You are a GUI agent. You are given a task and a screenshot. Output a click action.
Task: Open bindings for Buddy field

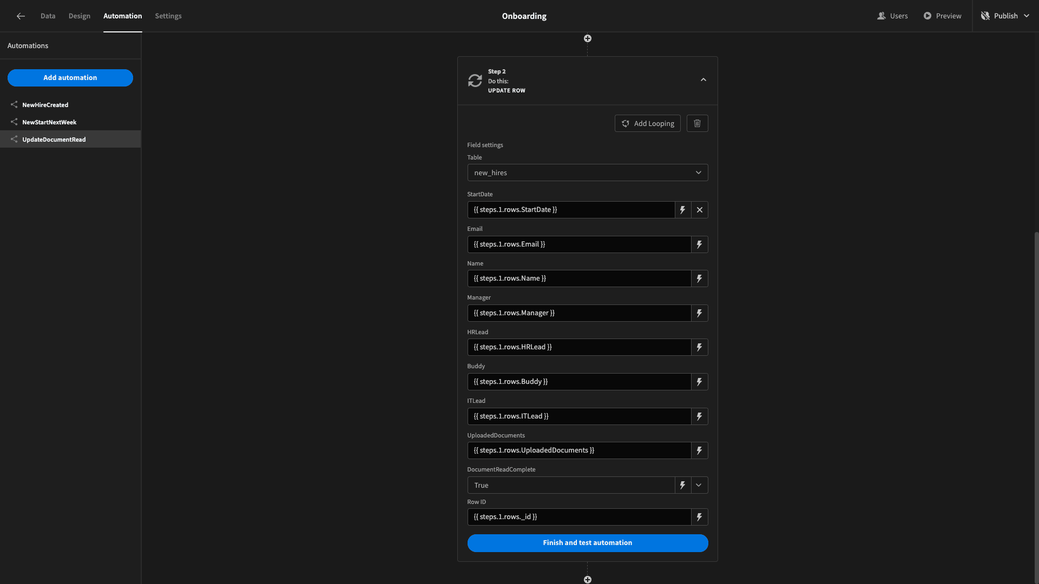coord(700,382)
